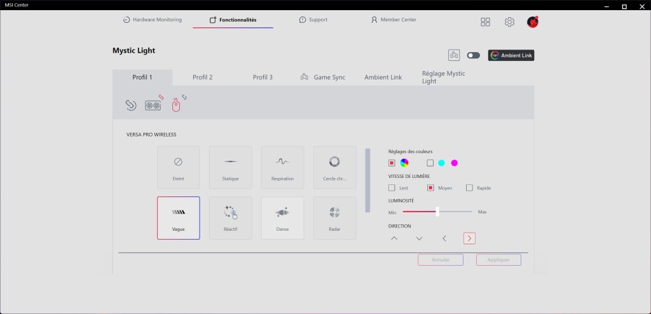The width and height of the screenshot is (651, 314).
Task: Open the apps grid icon
Action: pyautogui.click(x=486, y=22)
